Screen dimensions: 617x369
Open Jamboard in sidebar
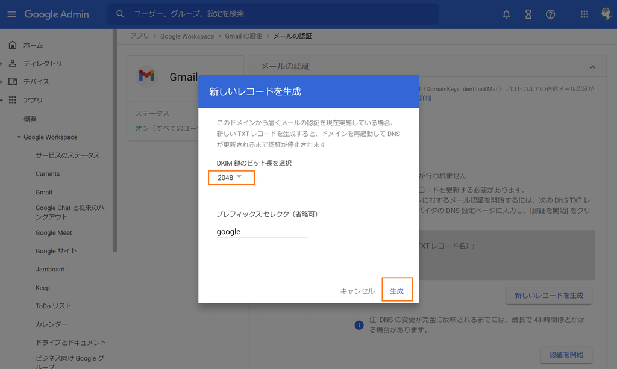[50, 269]
